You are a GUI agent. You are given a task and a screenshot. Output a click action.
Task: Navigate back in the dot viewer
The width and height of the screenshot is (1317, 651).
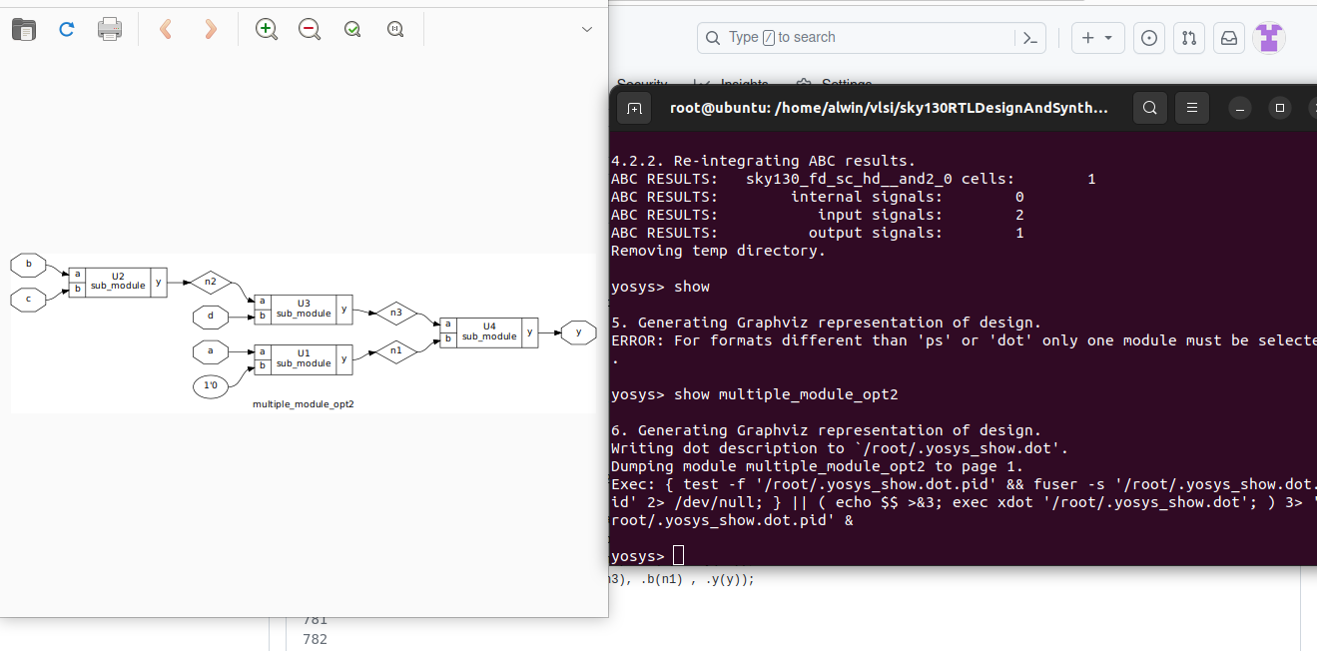pos(166,29)
